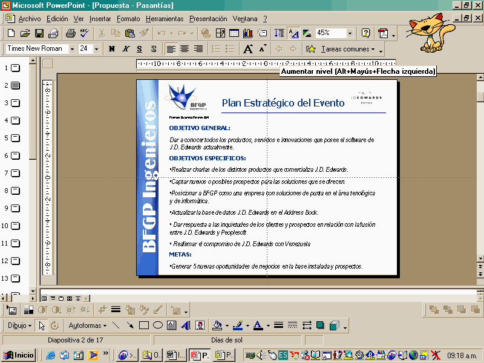Insert a chart with the bar chart icon

click(x=248, y=33)
